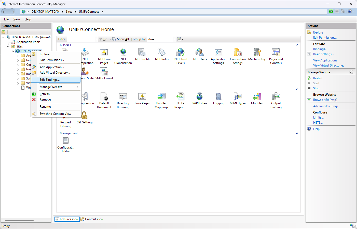
Task: Choose Edit Bindings... from context menu
Action: coord(56,80)
